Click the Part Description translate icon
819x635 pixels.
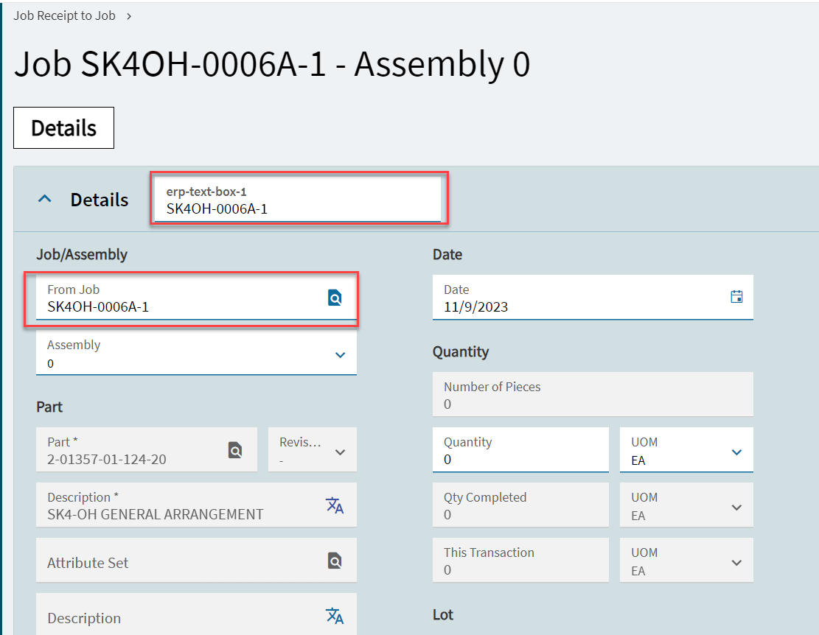tap(335, 505)
